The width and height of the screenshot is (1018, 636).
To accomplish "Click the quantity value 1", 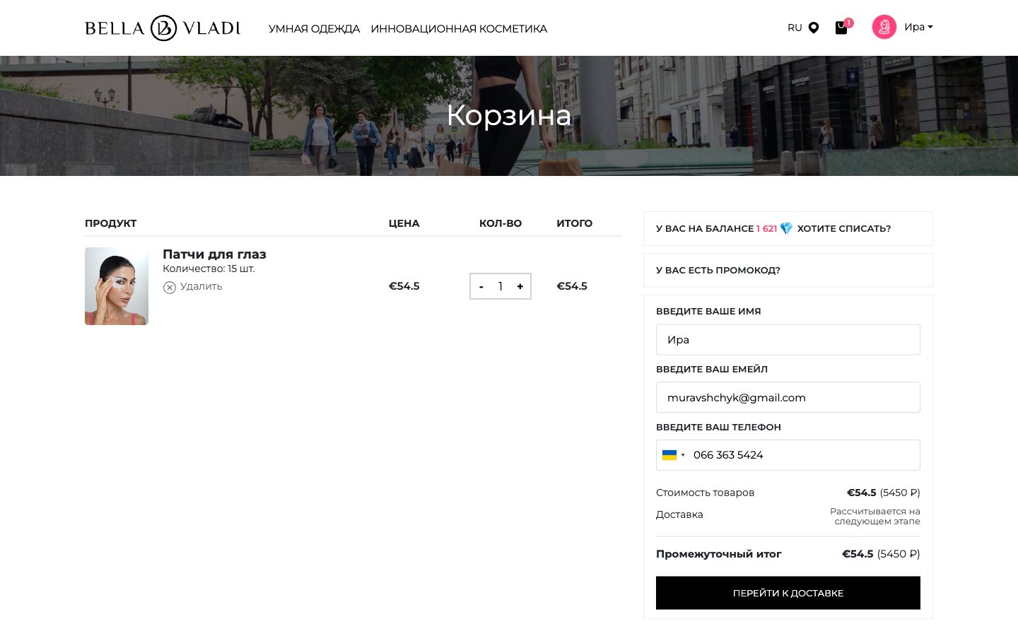I will click(501, 286).
